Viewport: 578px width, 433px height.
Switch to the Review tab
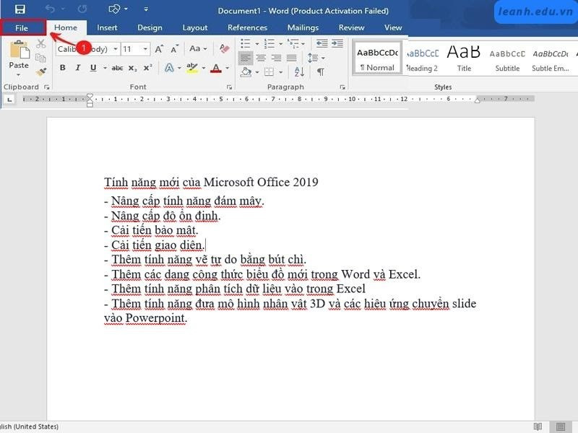coord(351,27)
